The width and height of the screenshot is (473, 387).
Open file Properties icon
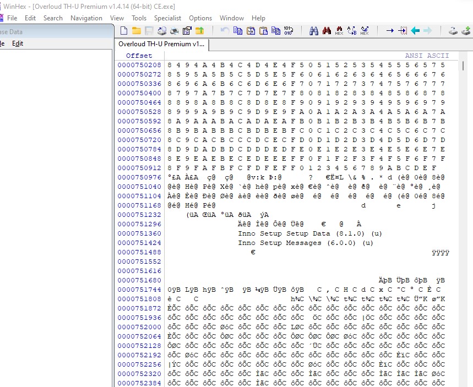pyautogui.click(x=187, y=31)
